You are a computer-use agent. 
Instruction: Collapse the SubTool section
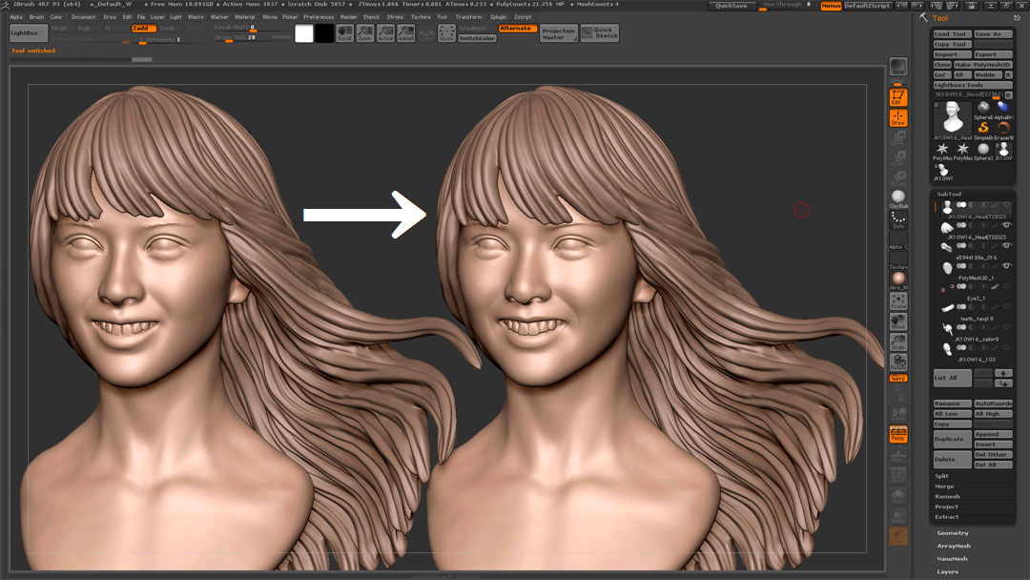(x=949, y=195)
